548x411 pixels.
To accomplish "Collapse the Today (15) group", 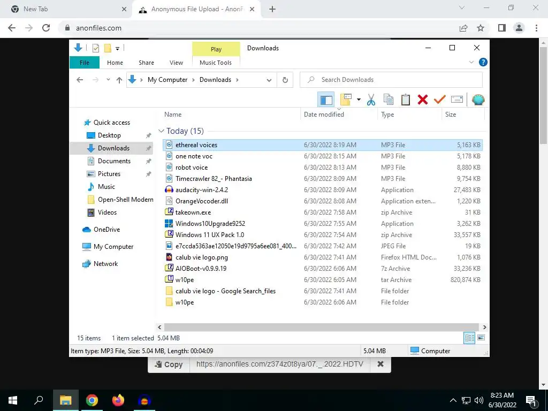I will point(161,131).
